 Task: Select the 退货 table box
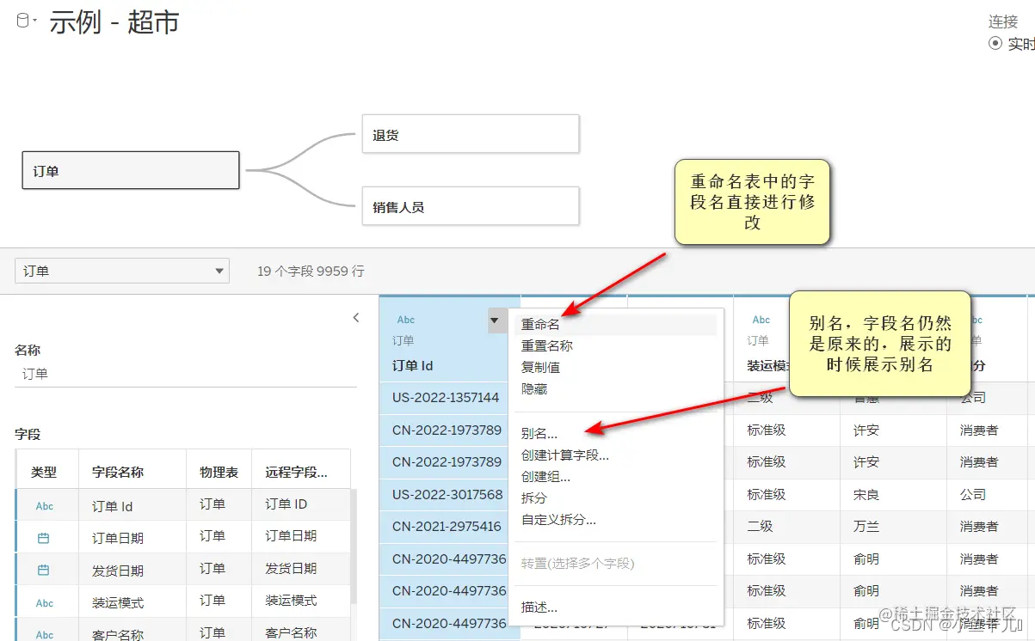471,134
